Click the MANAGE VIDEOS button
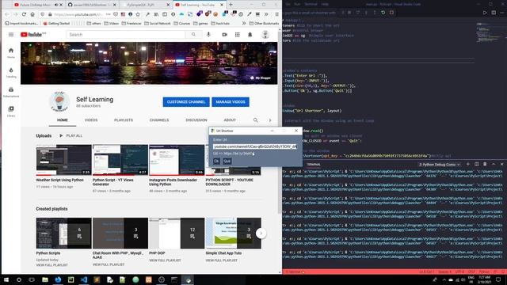This screenshot has height=285, width=507. [x=231, y=102]
